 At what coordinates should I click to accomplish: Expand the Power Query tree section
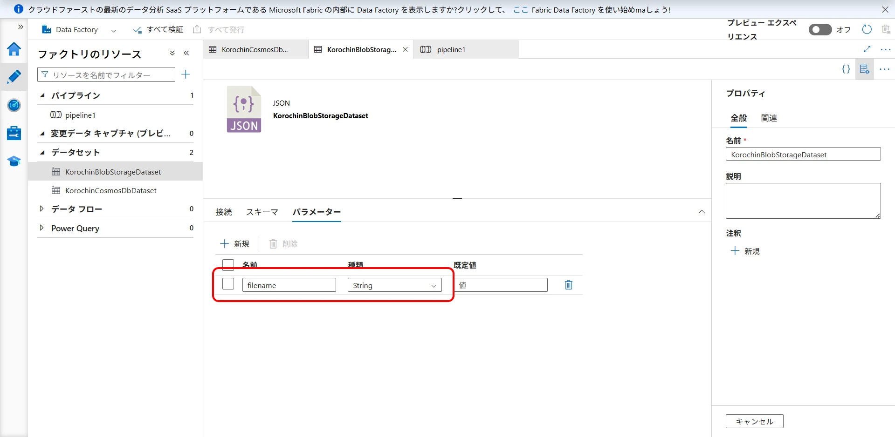[x=42, y=228]
